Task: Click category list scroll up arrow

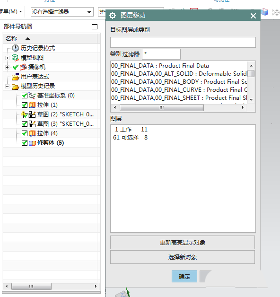Action: point(251,66)
